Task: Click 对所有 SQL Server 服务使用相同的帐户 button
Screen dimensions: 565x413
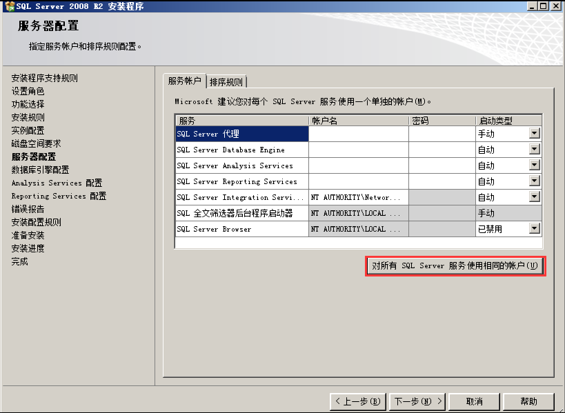Action: 455,266
